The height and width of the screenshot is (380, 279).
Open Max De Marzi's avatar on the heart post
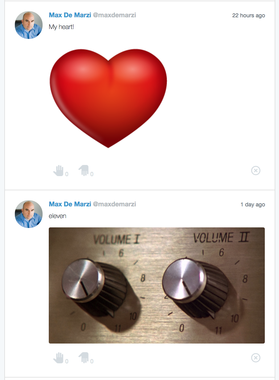tap(29, 25)
